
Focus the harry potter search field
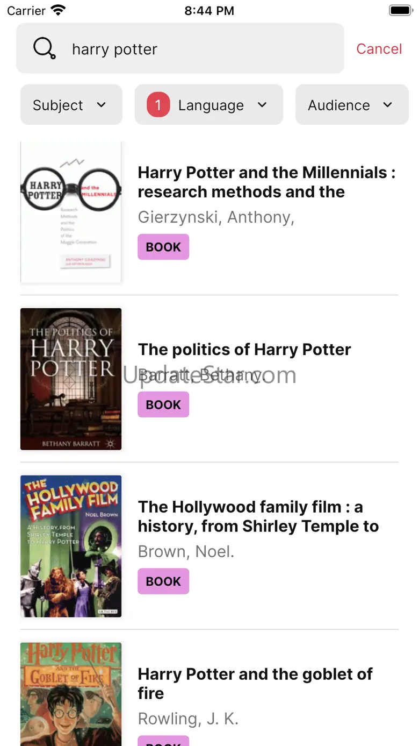(180, 48)
